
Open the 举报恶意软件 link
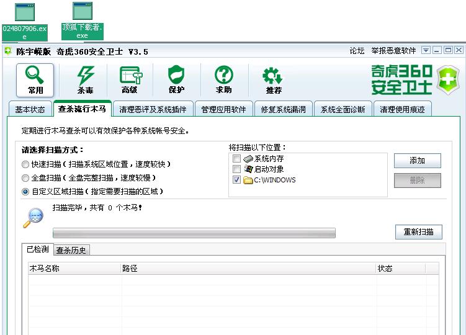pos(393,51)
